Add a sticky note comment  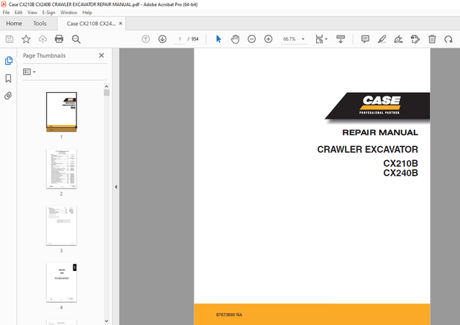[365, 39]
